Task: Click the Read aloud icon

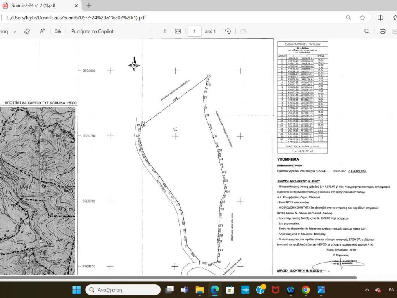Action: (x=43, y=31)
